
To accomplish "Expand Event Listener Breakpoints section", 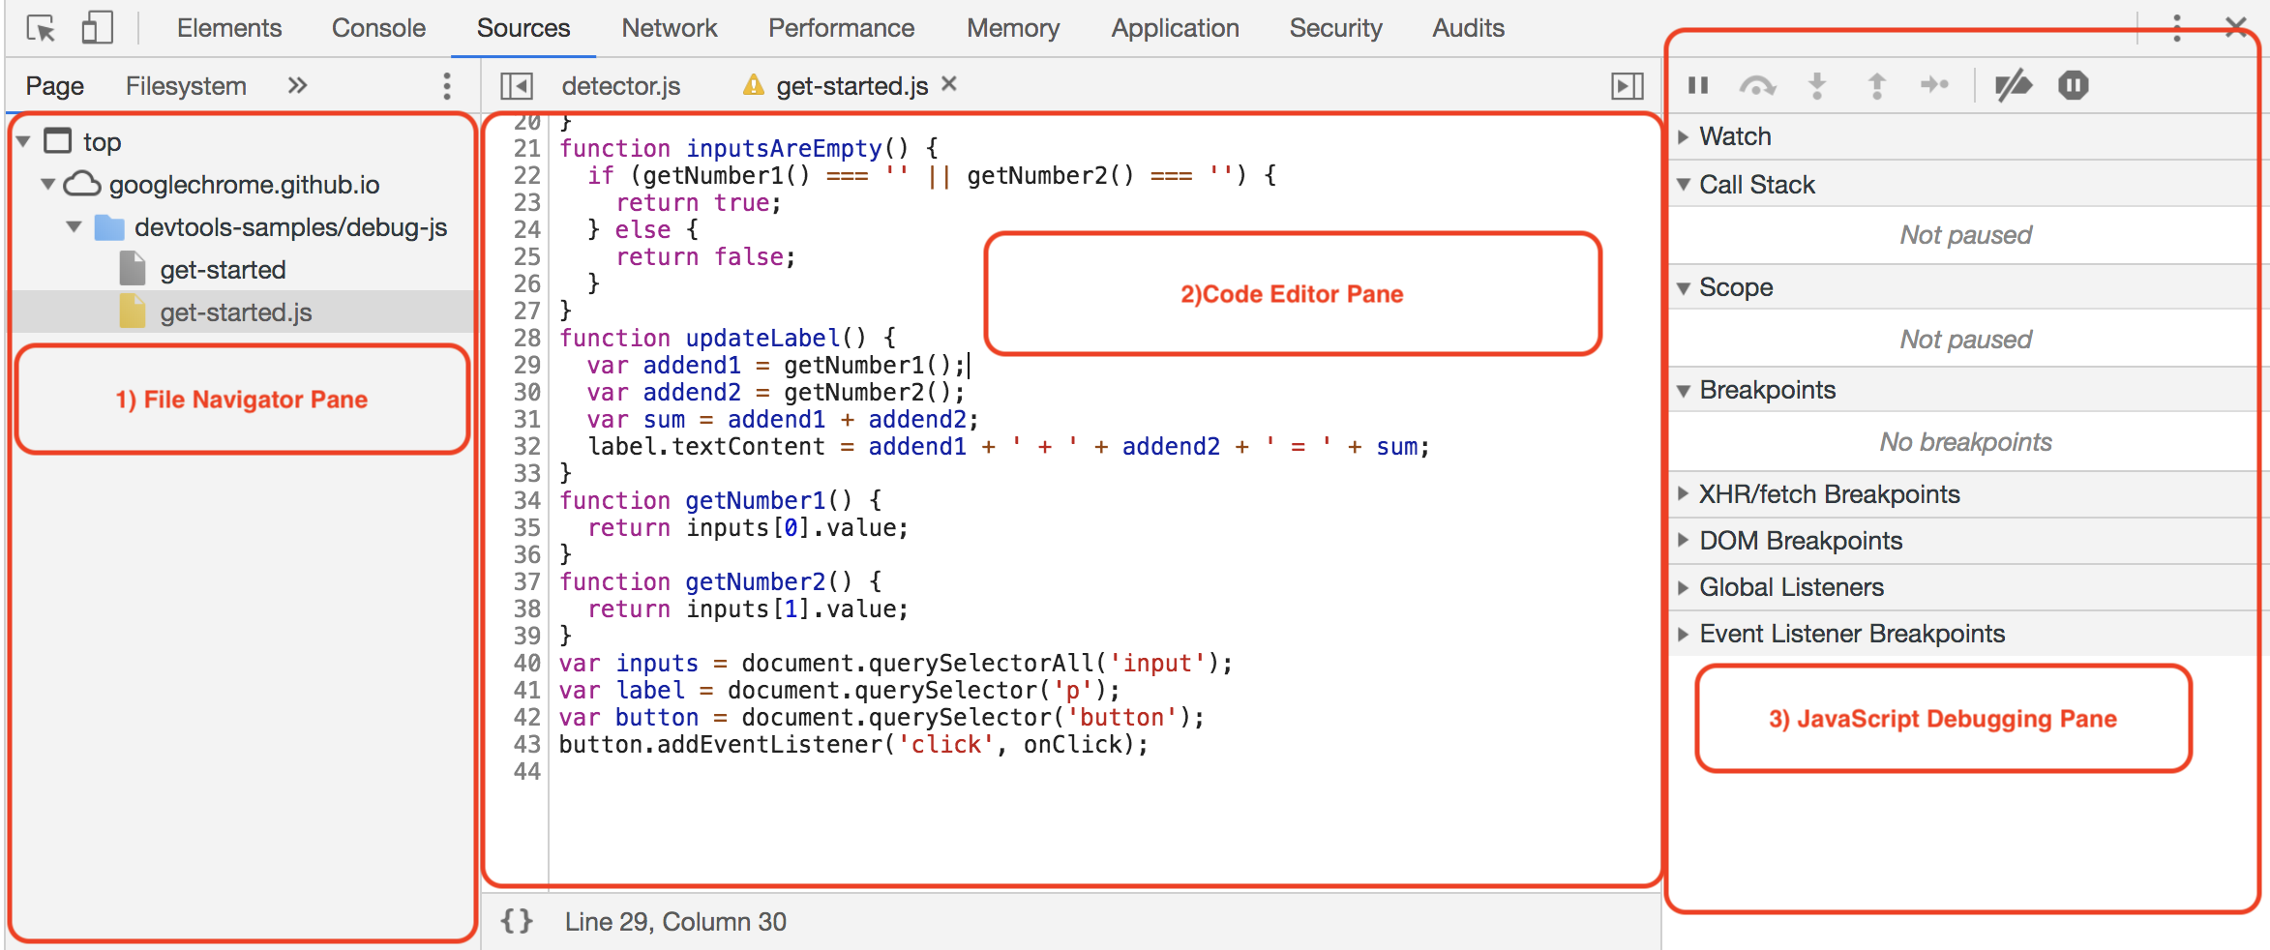I will [1683, 633].
